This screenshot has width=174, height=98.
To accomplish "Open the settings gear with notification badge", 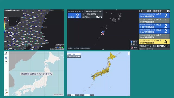I will click(6, 93).
